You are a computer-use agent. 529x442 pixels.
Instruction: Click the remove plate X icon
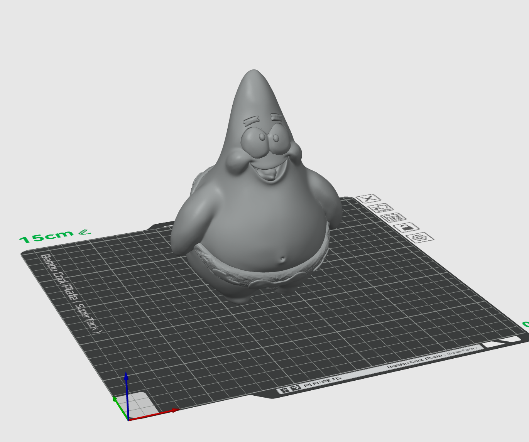tap(368, 199)
